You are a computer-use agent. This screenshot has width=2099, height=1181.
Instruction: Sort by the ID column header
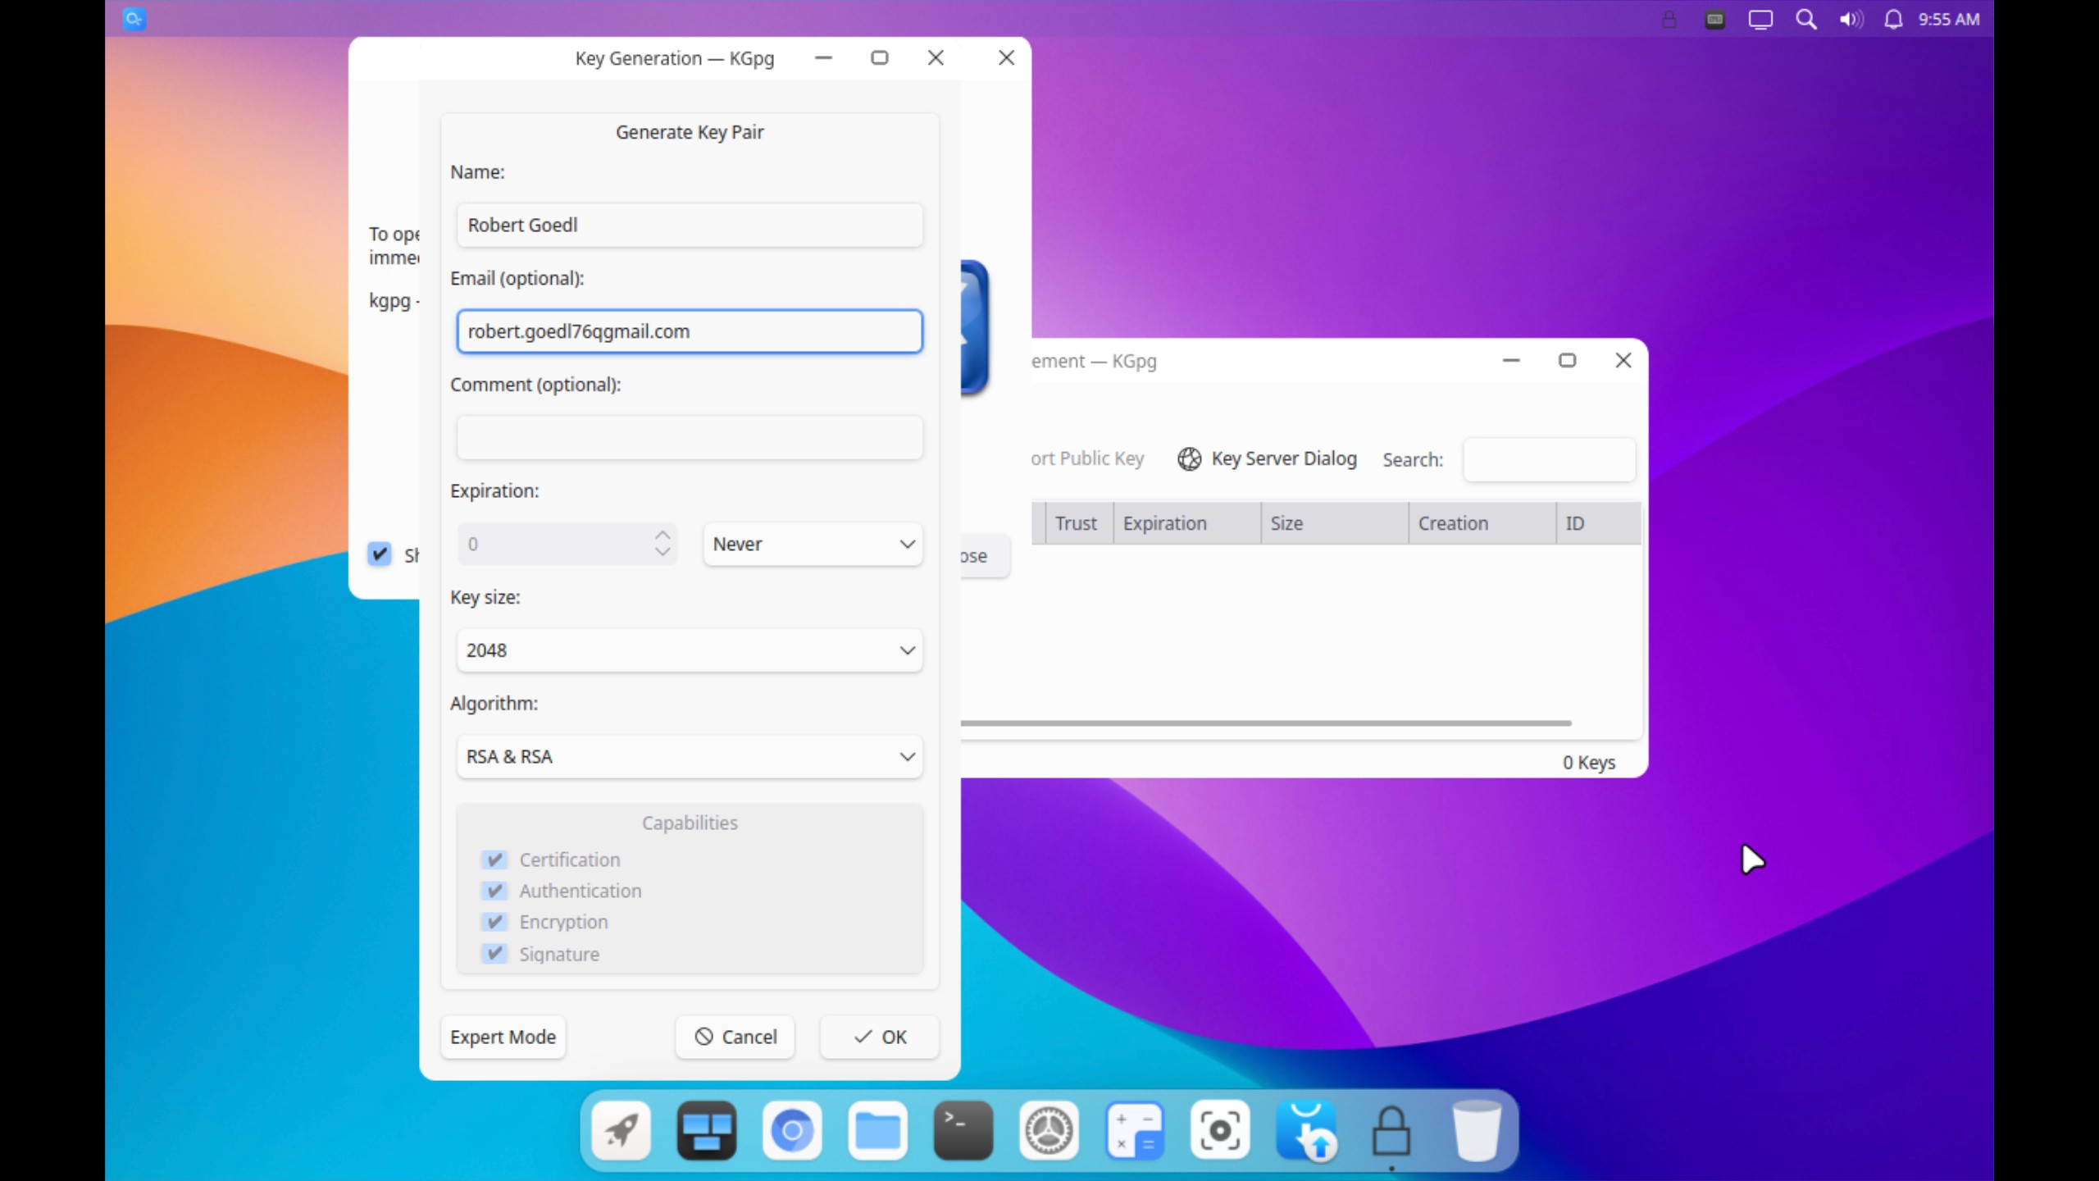pos(1598,523)
